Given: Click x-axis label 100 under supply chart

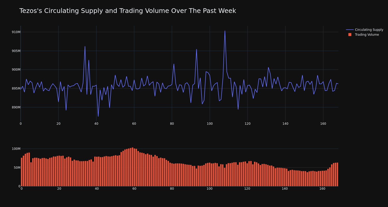Looking at the screenshot, I should pos(210,124).
